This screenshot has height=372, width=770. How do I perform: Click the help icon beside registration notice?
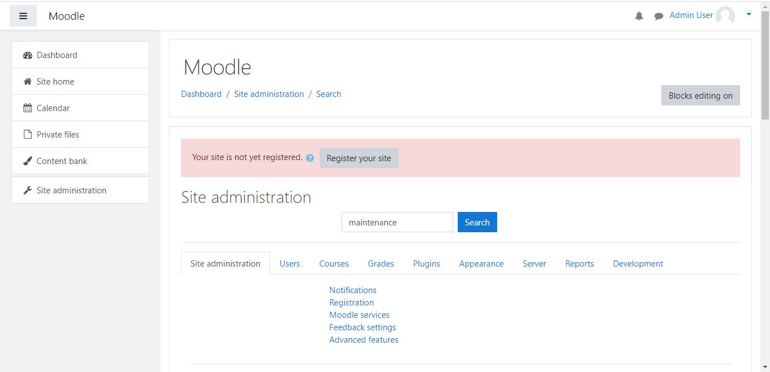tap(310, 158)
